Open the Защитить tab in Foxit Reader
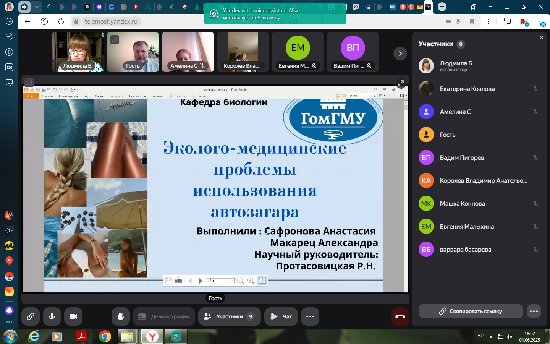Image resolution: width=550 pixels, height=344 pixels. point(116,96)
